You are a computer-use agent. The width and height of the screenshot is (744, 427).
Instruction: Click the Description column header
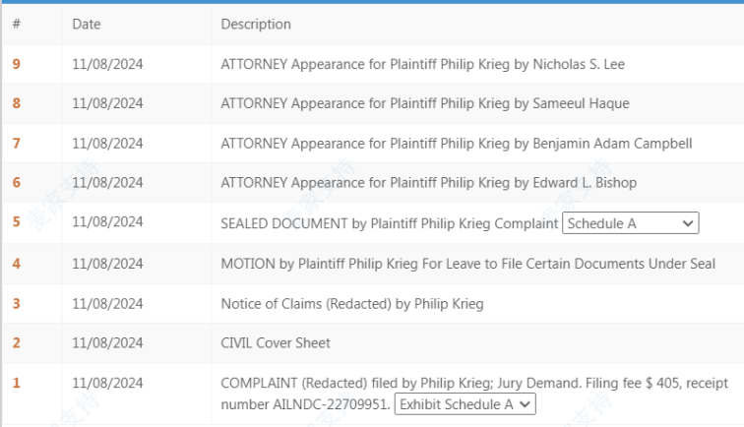pyautogui.click(x=256, y=25)
